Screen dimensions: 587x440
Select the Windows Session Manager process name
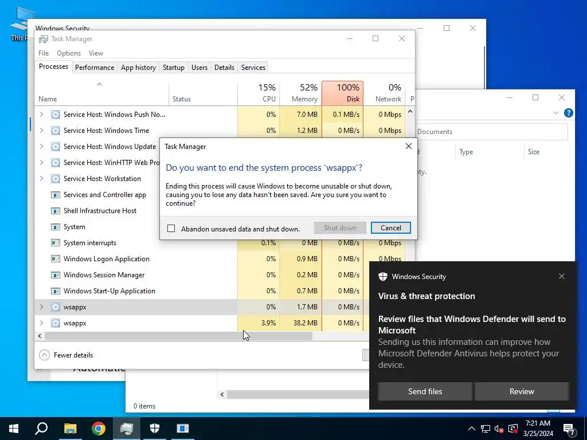pyautogui.click(x=104, y=275)
